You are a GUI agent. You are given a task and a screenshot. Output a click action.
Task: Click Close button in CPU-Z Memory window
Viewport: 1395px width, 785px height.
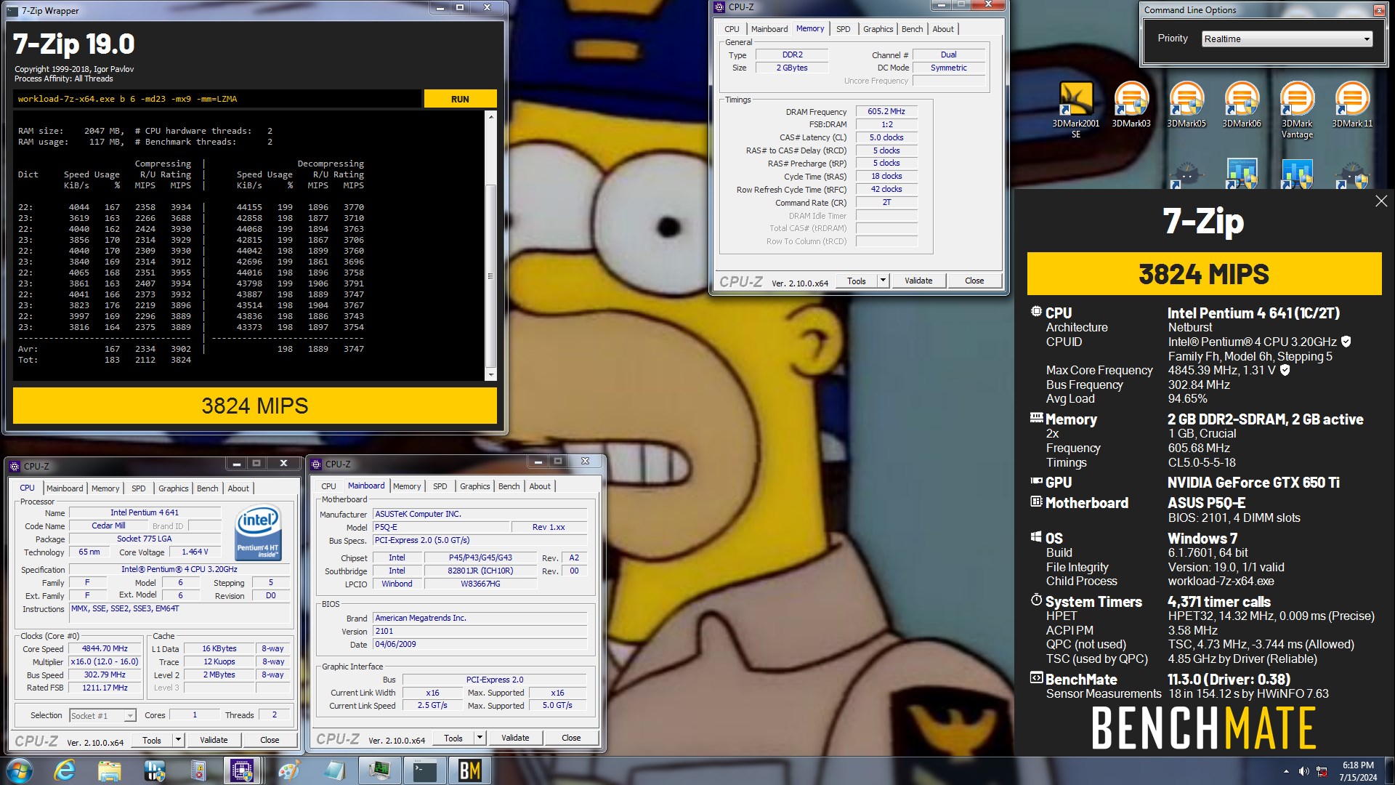click(x=974, y=281)
